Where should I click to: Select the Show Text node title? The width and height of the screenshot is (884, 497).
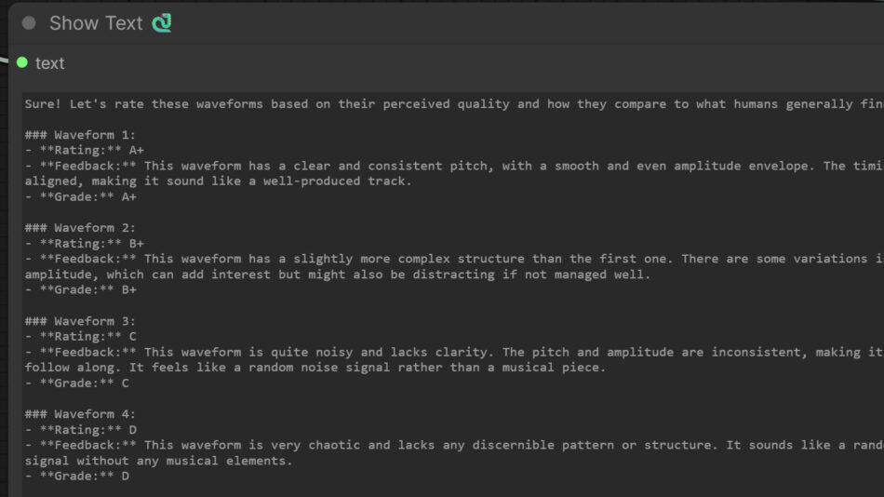pyautogui.click(x=96, y=23)
